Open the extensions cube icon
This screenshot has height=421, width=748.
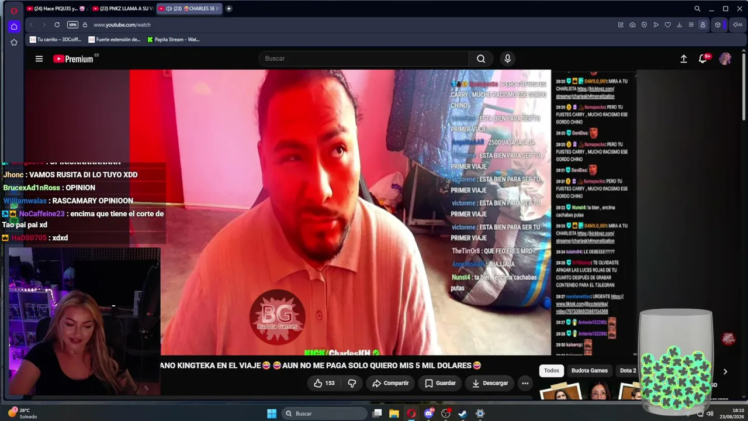pyautogui.click(x=718, y=25)
